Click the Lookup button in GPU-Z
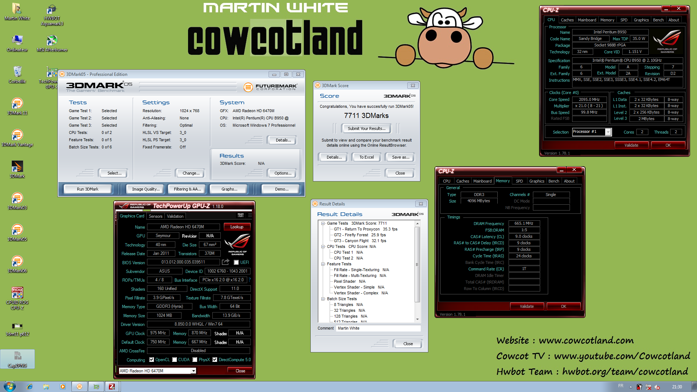This screenshot has height=392, width=697. (237, 227)
